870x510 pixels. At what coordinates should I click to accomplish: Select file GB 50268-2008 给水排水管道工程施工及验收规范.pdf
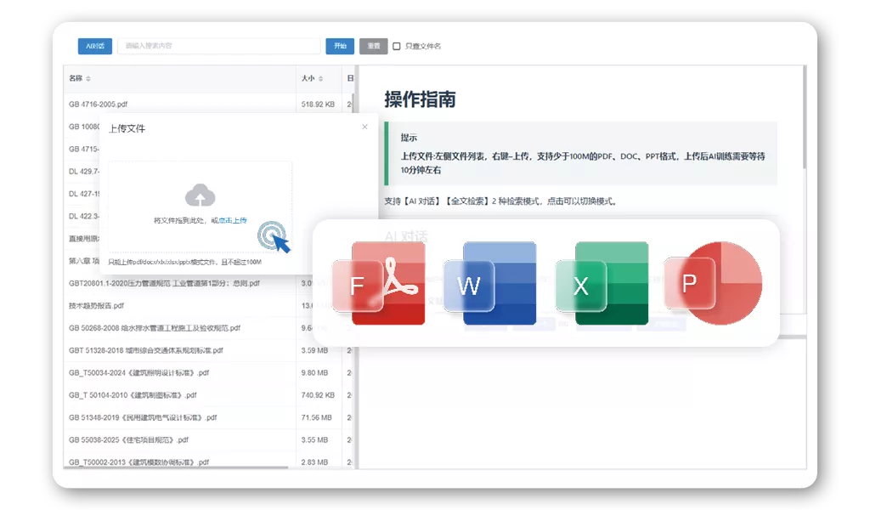pos(155,328)
